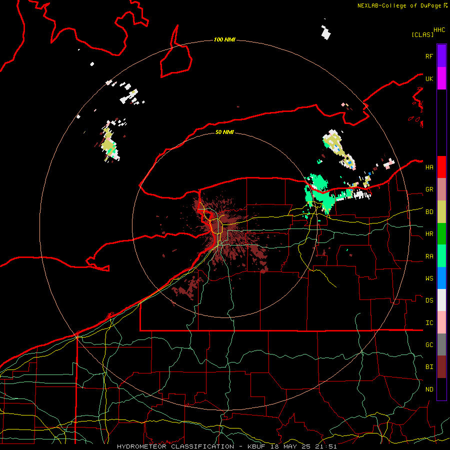Viewport: 450px width, 450px height.
Task: Click the UK magenta legend swatch
Action: [441, 78]
